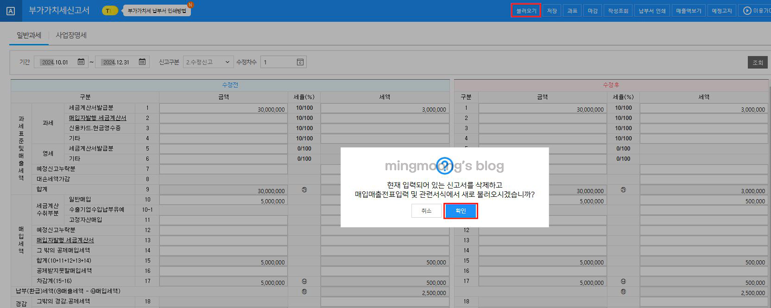
Task: Click the 그밖의 경감.공제세액 row label
Action: [63, 302]
